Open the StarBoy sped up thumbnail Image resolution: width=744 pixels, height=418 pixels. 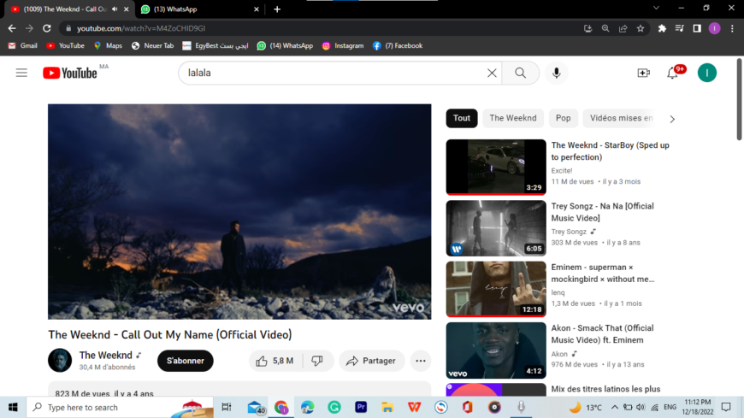point(496,167)
